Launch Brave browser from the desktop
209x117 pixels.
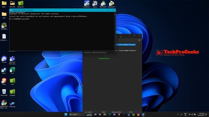coord(4,82)
